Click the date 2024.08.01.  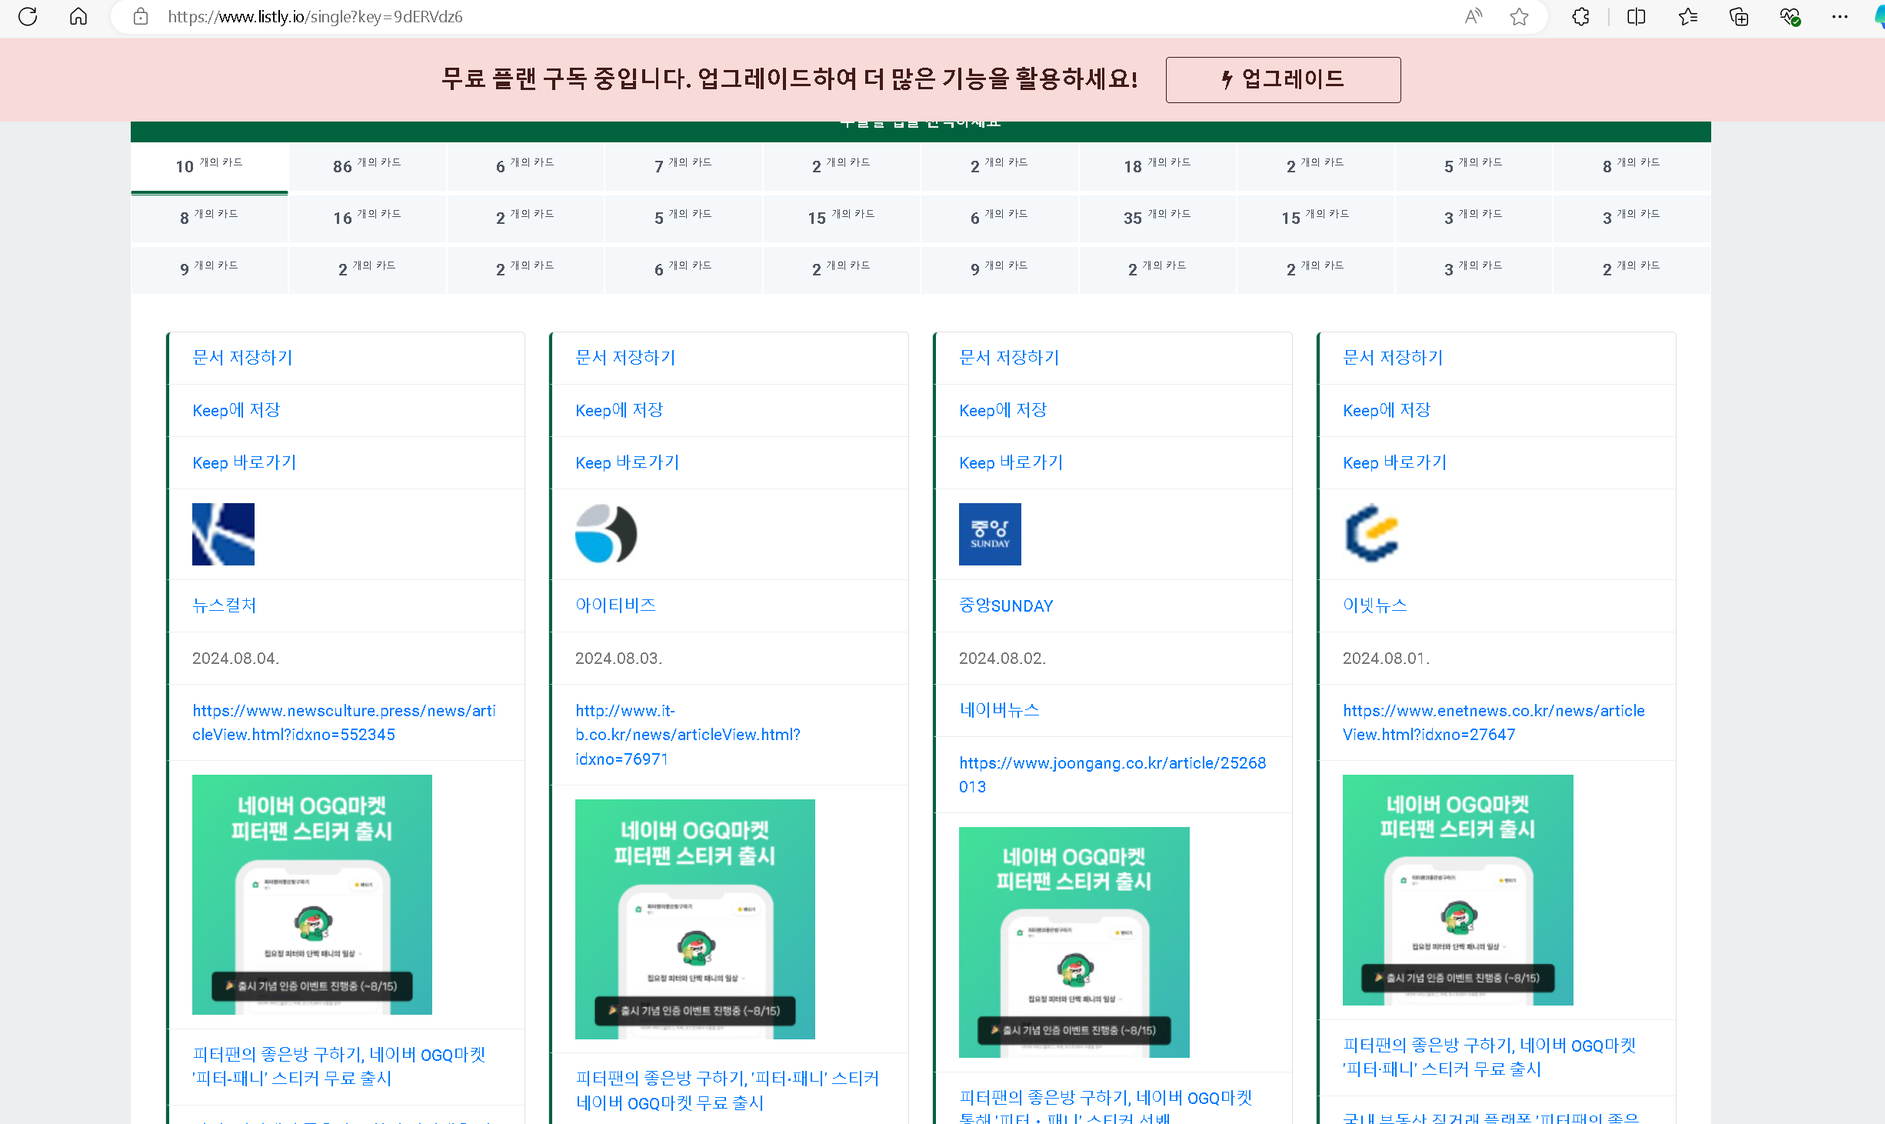coord(1386,659)
